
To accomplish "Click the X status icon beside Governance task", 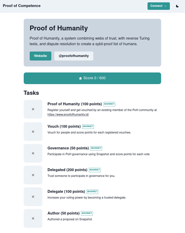I will pos(33,153).
